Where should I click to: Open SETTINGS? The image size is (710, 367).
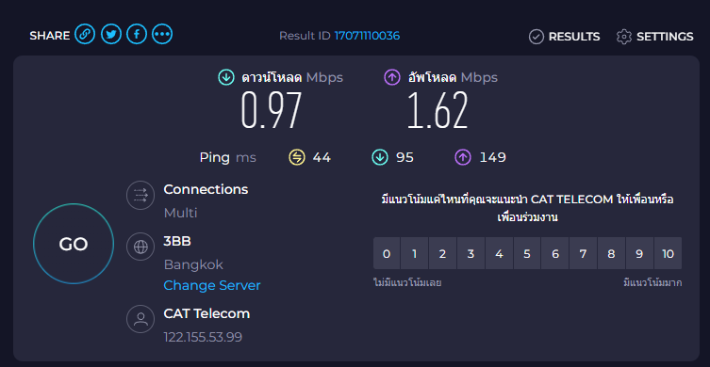[654, 37]
